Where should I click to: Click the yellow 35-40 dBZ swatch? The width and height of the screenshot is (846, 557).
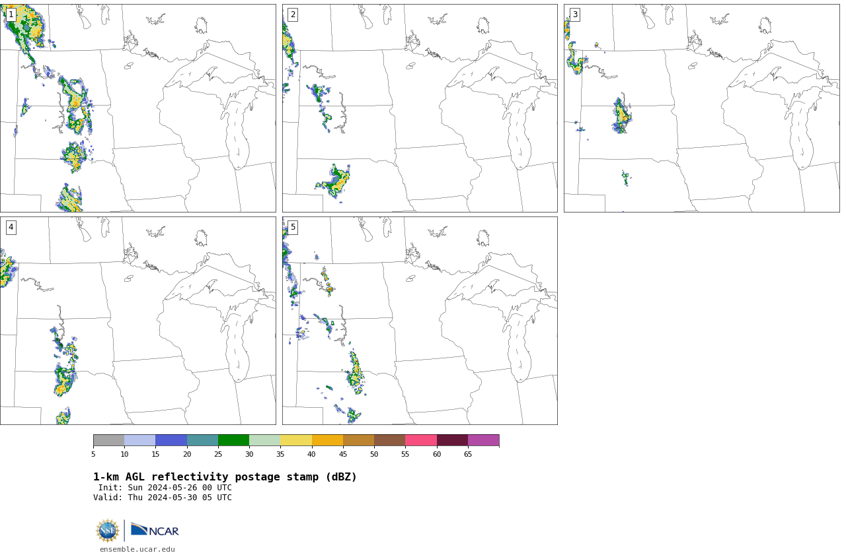pyautogui.click(x=296, y=440)
